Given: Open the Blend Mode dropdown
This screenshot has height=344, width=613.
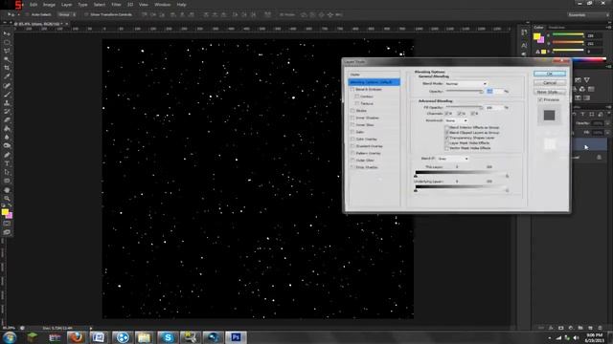Looking at the screenshot, I should pyautogui.click(x=465, y=83).
